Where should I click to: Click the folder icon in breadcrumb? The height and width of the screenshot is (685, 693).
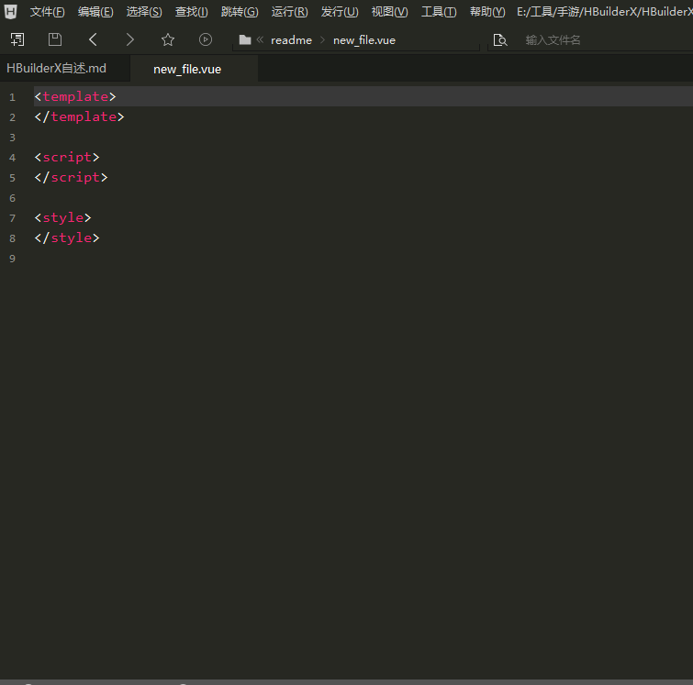(x=245, y=40)
